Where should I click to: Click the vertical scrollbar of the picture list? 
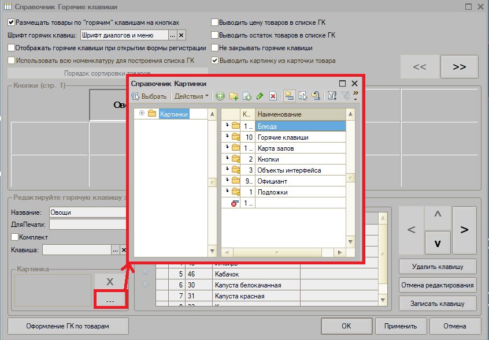[x=350, y=178]
